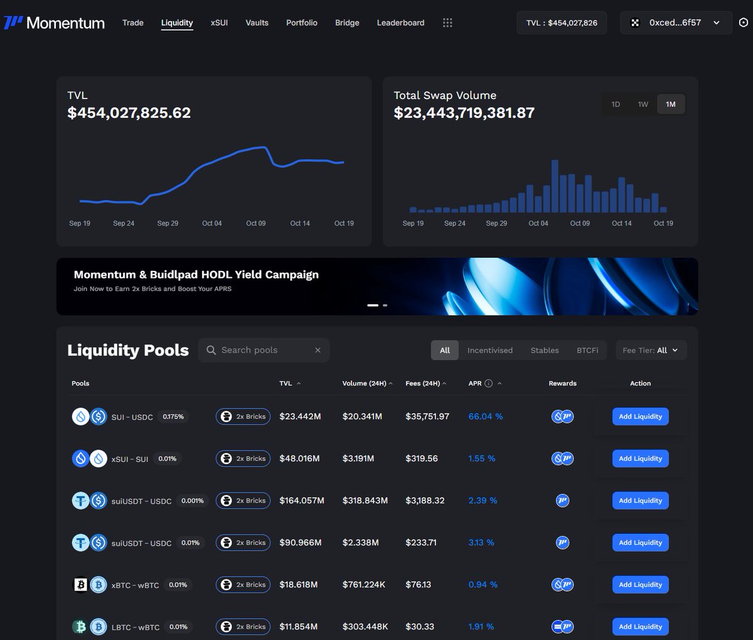753x640 pixels.
Task: Add Liquidity to SUI - USDC pool
Action: [x=641, y=417]
